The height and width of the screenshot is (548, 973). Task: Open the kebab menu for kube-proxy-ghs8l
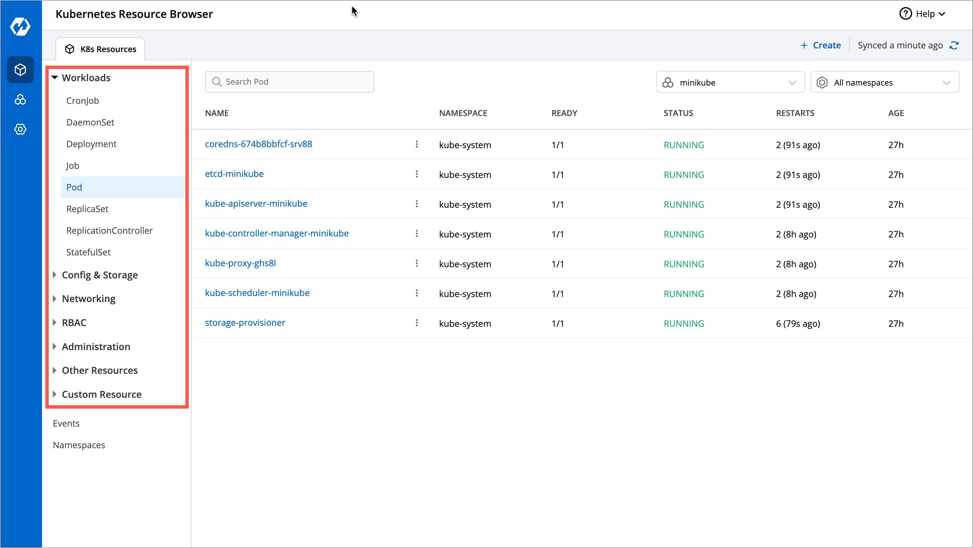click(x=416, y=263)
